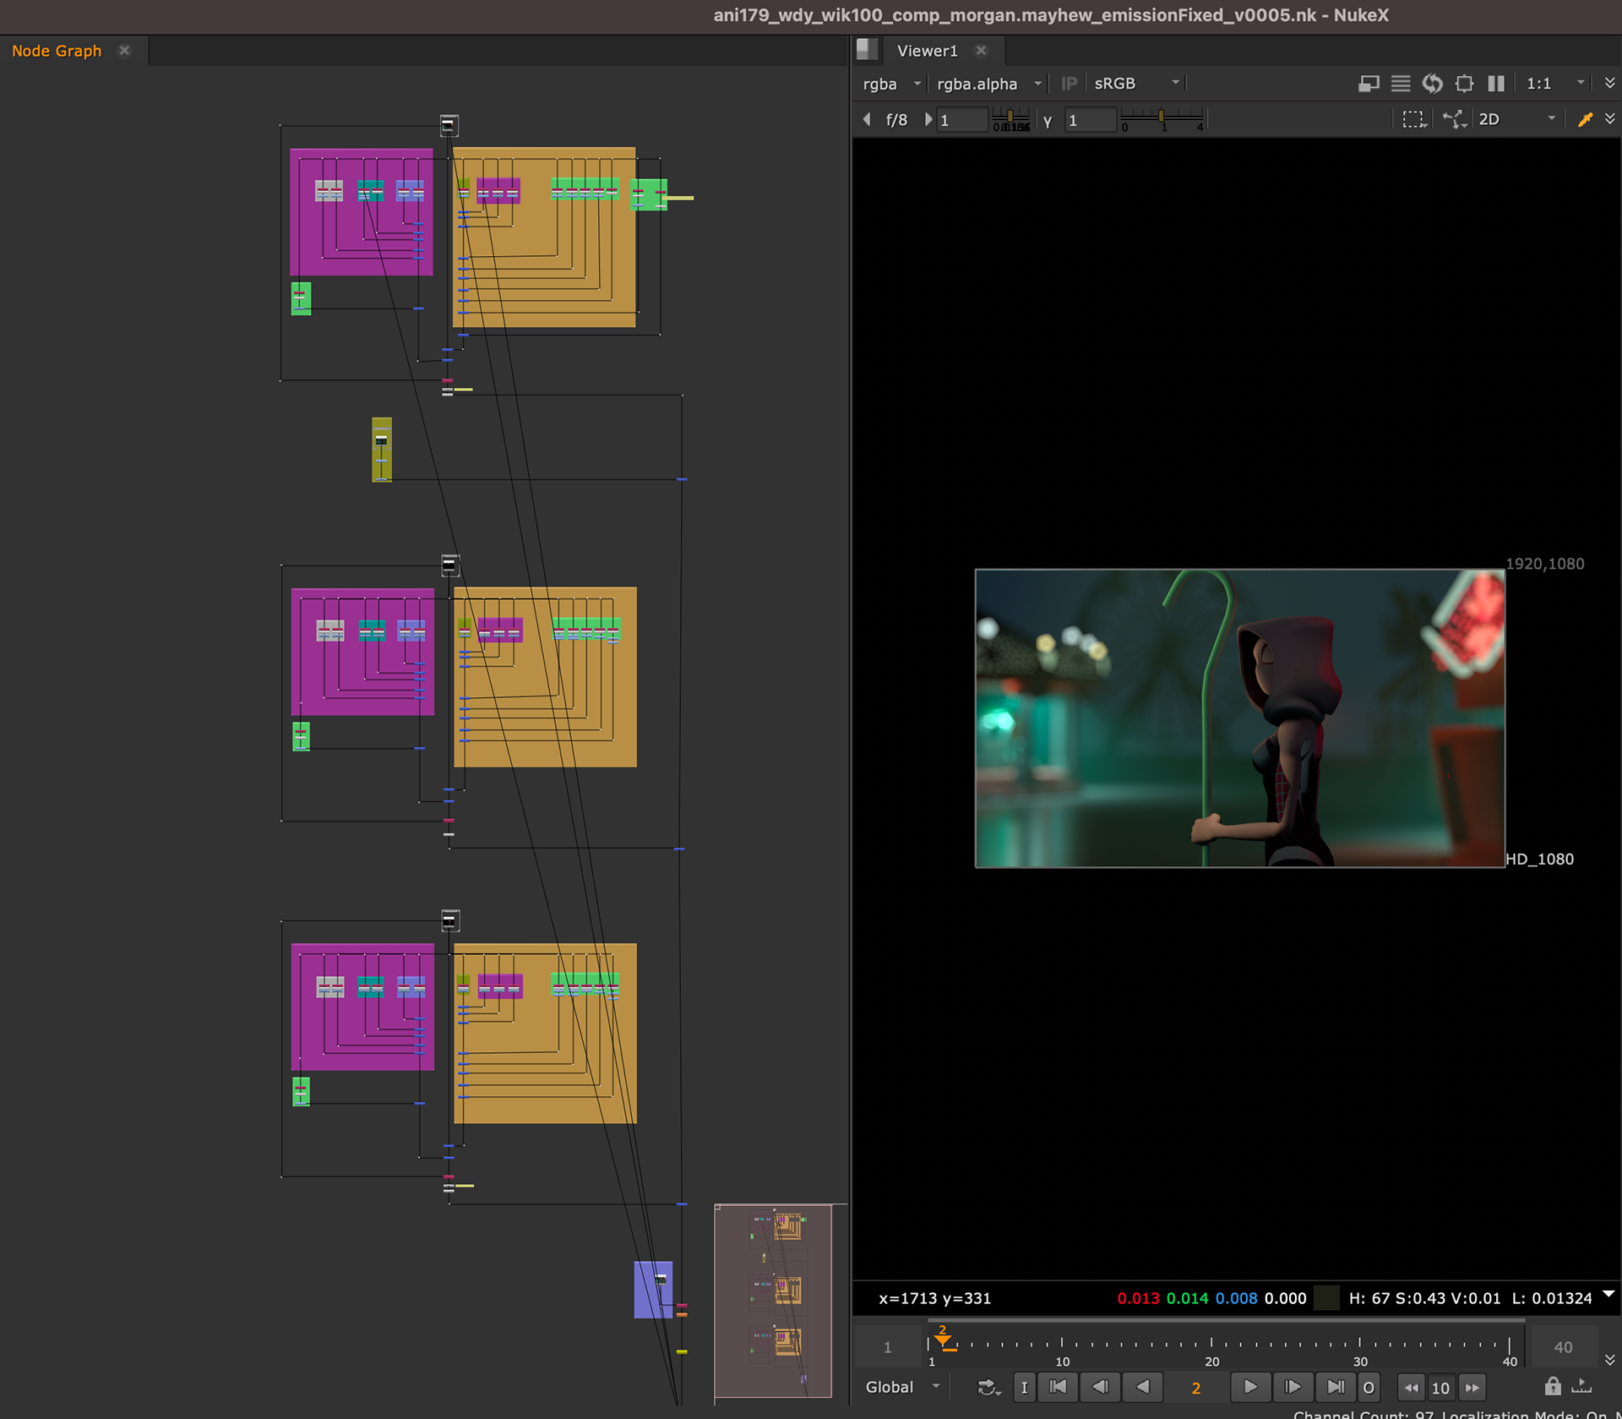Adjust the gain slider
Viewport: 1622px width, 1419px height.
click(1011, 119)
